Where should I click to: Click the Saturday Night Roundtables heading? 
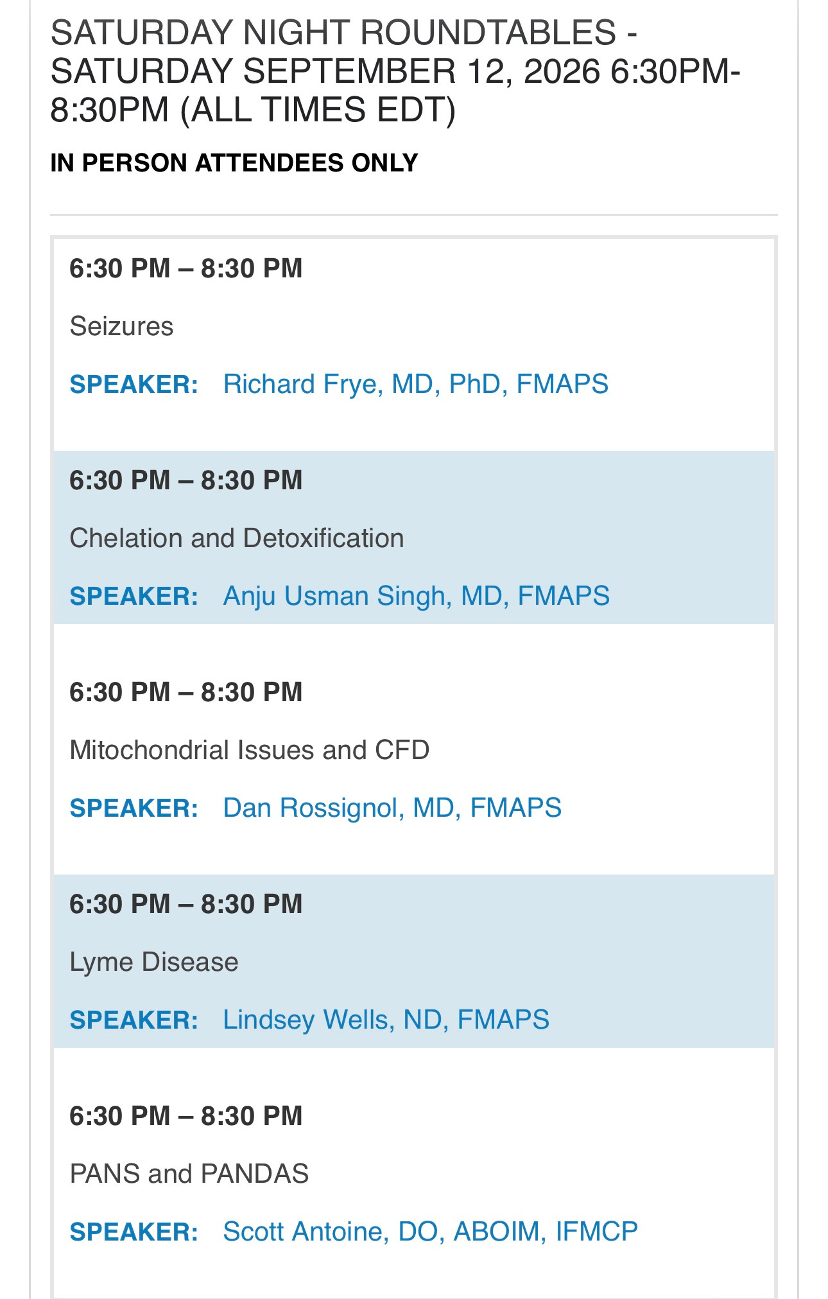point(395,71)
